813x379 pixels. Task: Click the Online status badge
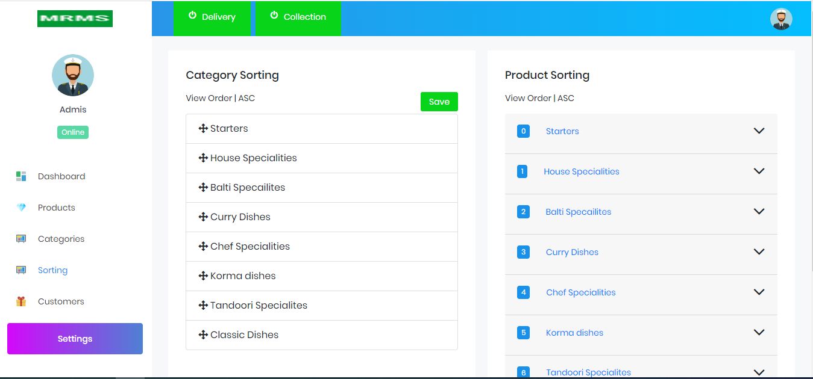tap(73, 132)
